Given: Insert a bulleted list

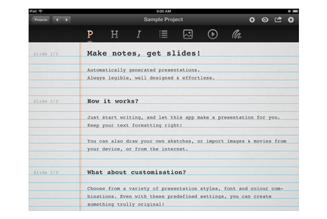Looking at the screenshot, I should tap(163, 34).
